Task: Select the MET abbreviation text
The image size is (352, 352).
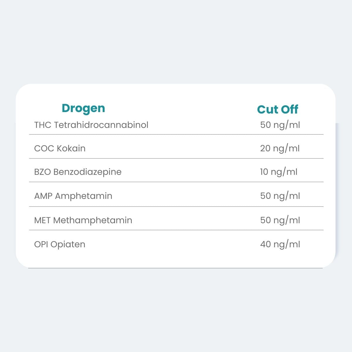Action: point(43,220)
